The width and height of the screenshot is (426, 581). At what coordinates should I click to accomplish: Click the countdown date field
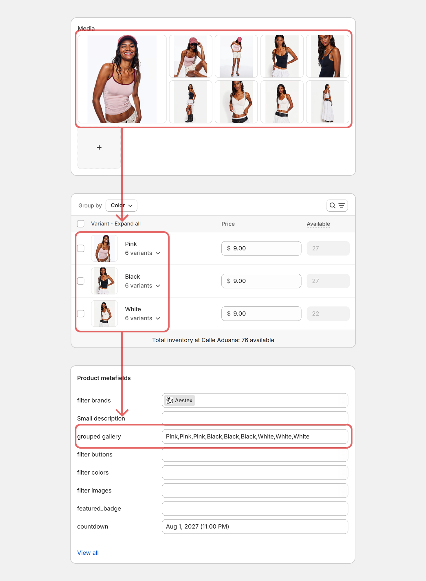tap(255, 527)
